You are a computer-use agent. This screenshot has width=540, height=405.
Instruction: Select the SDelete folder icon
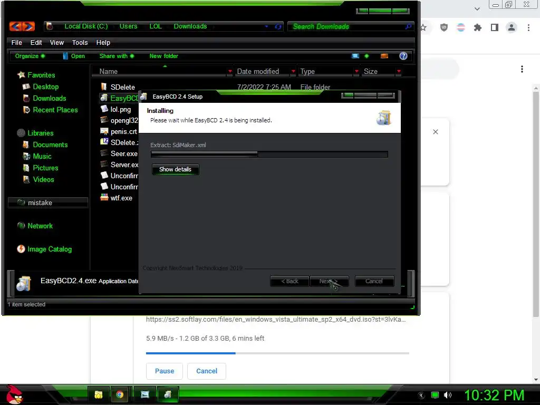[x=104, y=86]
